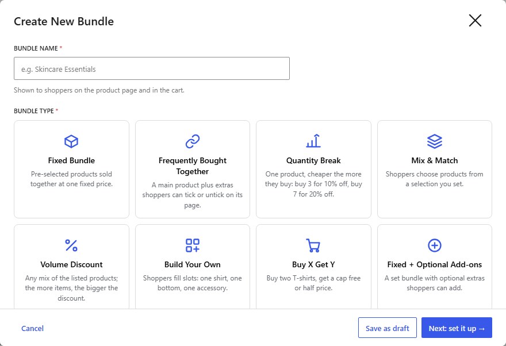506x346 pixels.
Task: Pick the Buy X Get Y title
Action: [313, 264]
